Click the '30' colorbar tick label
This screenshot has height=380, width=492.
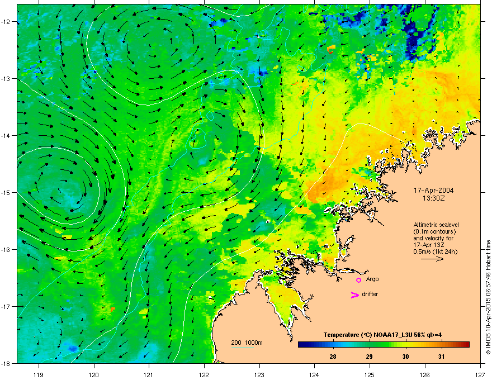coord(406,357)
